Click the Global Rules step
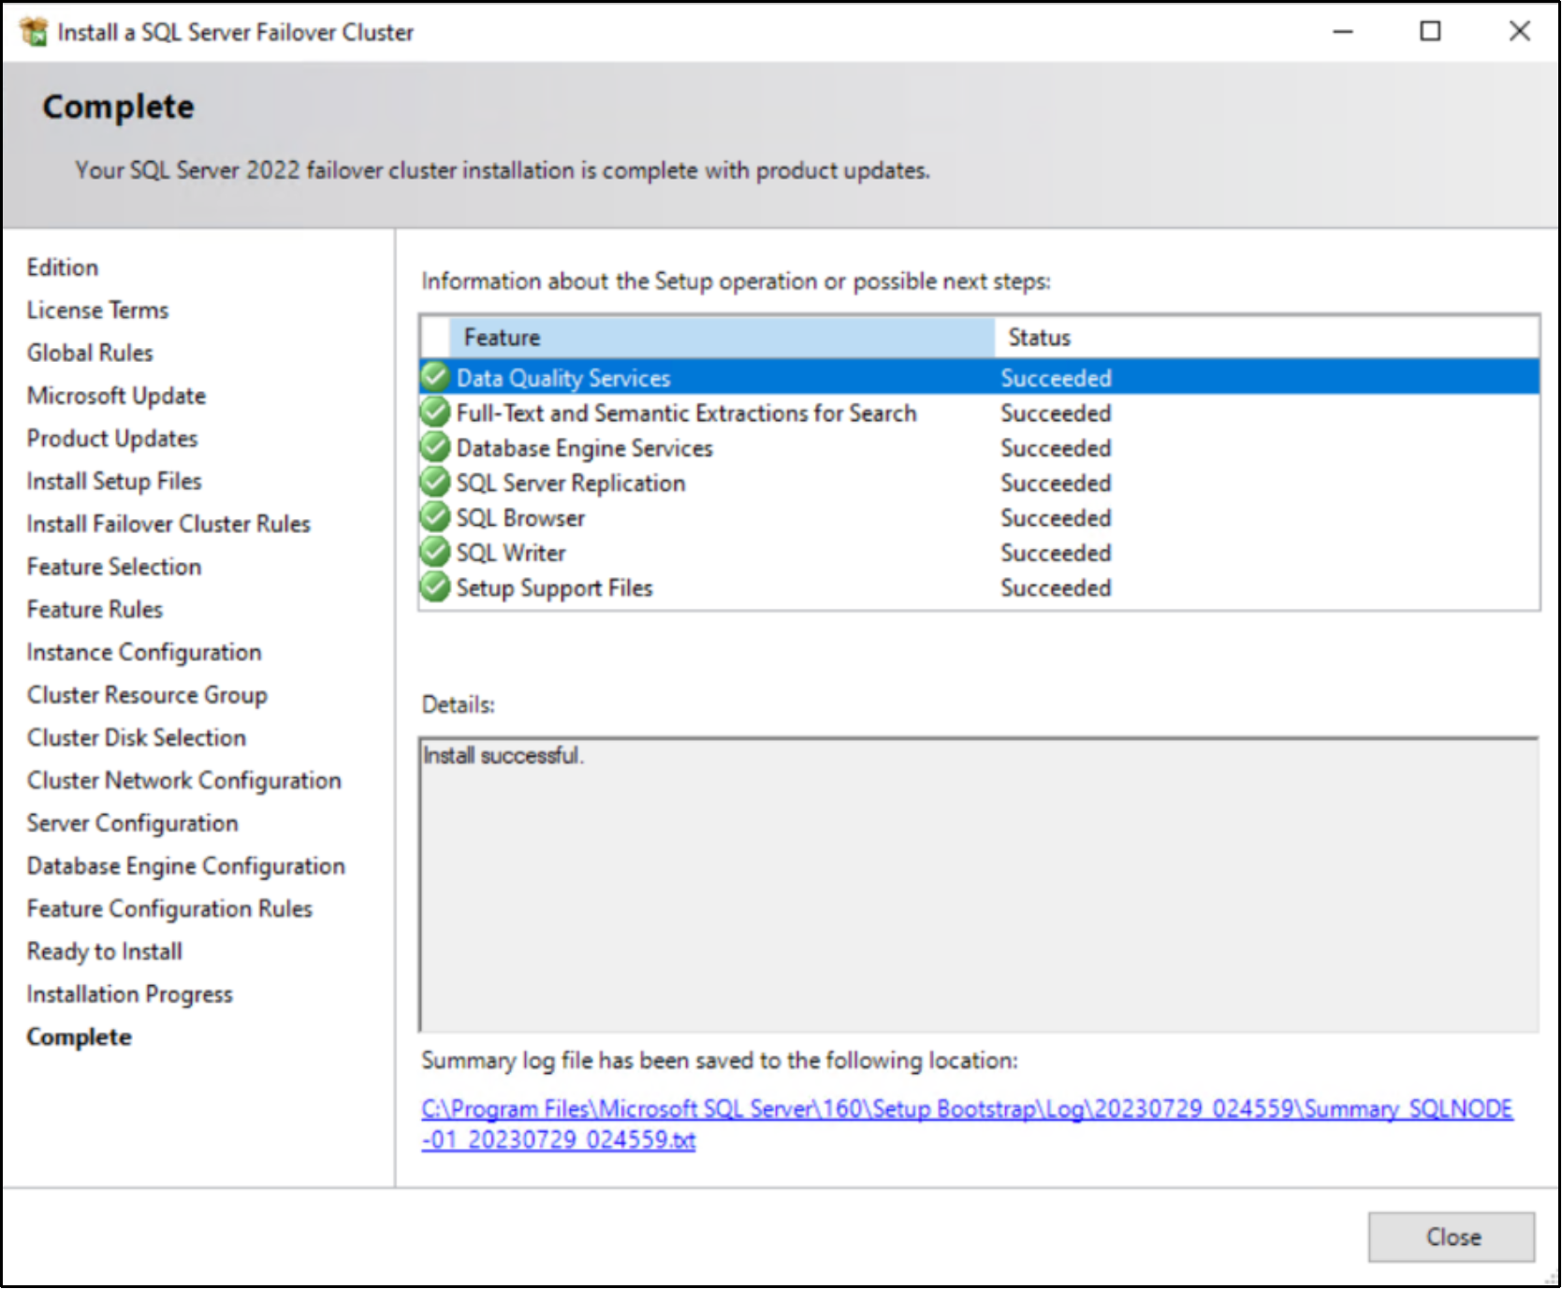Image resolution: width=1562 pixels, height=1289 pixels. pos(90,353)
